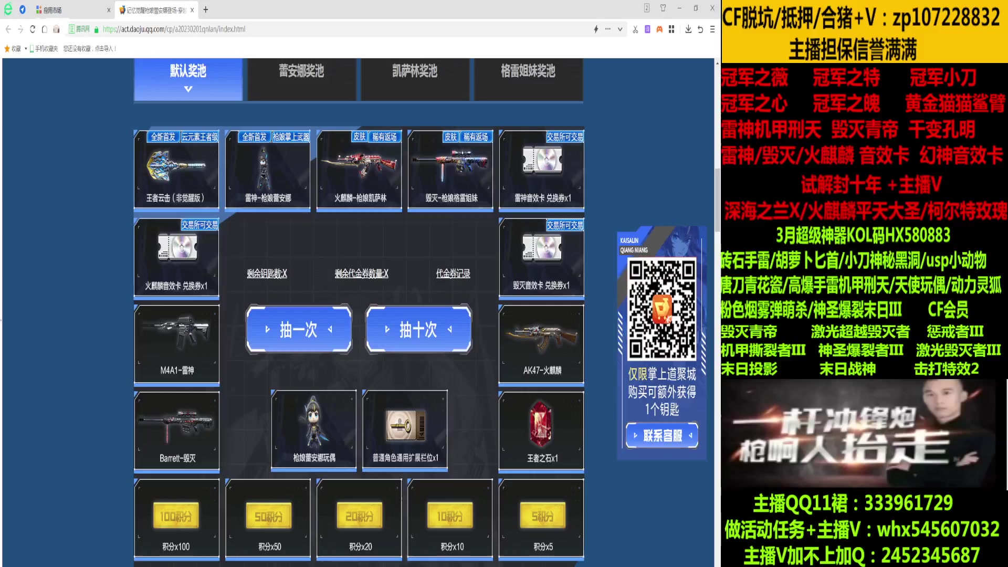
Task: Click the page vertical scrollbar thumb
Action: coord(717,199)
